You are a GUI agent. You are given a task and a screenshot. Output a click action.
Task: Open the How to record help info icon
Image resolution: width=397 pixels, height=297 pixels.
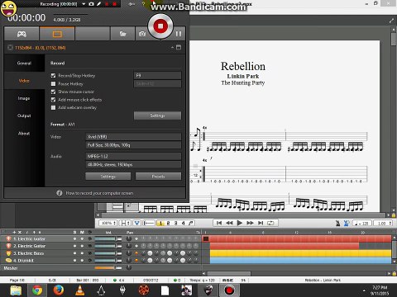[x=60, y=193]
